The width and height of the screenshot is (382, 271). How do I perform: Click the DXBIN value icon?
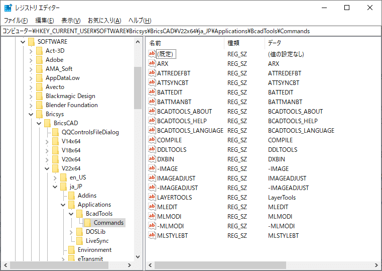pos(152,159)
